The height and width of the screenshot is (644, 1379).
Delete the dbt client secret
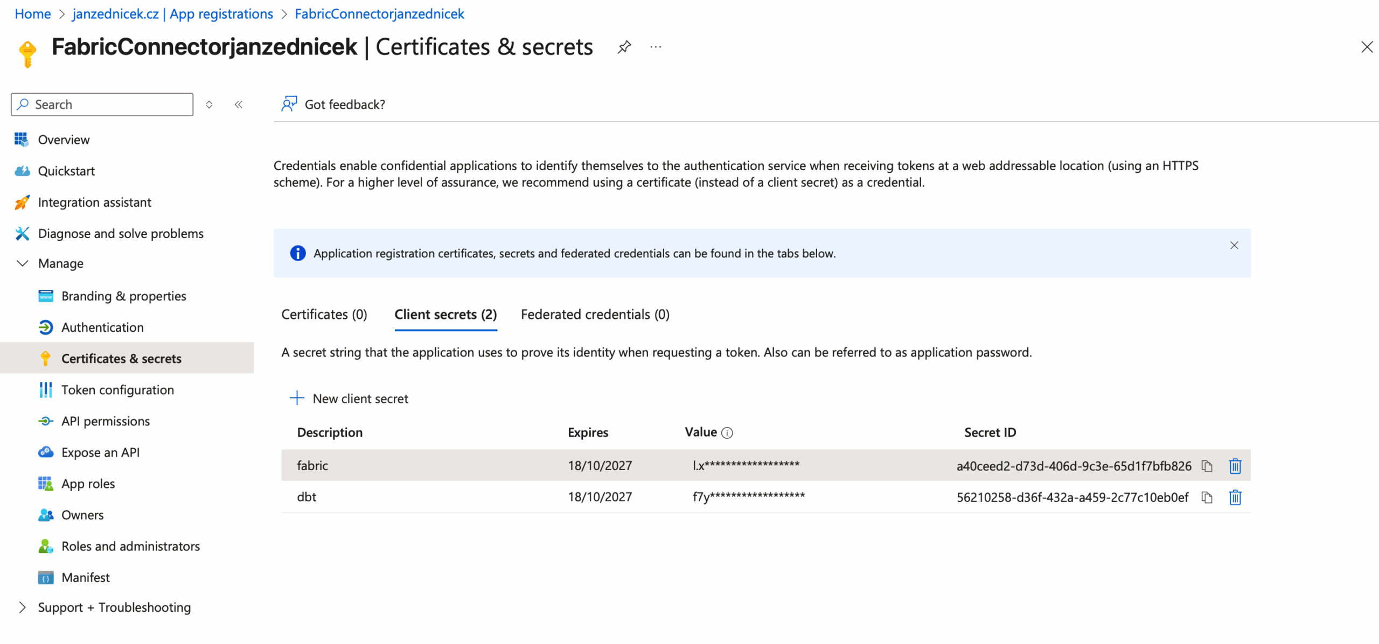pyautogui.click(x=1235, y=498)
